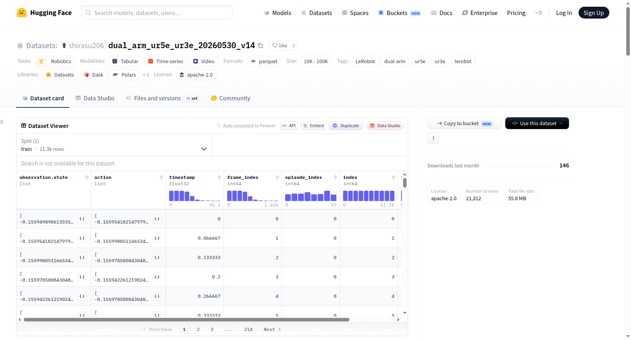Click Copy to bucket button
This screenshot has height=340, width=631.
click(x=465, y=123)
